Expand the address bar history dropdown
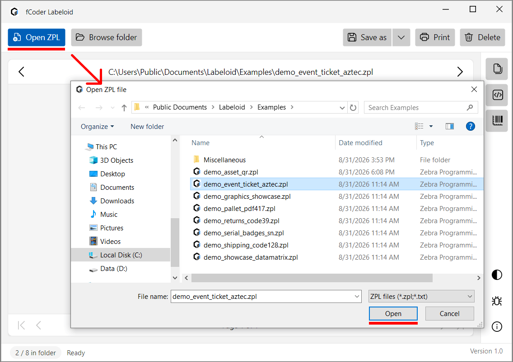 [x=342, y=107]
